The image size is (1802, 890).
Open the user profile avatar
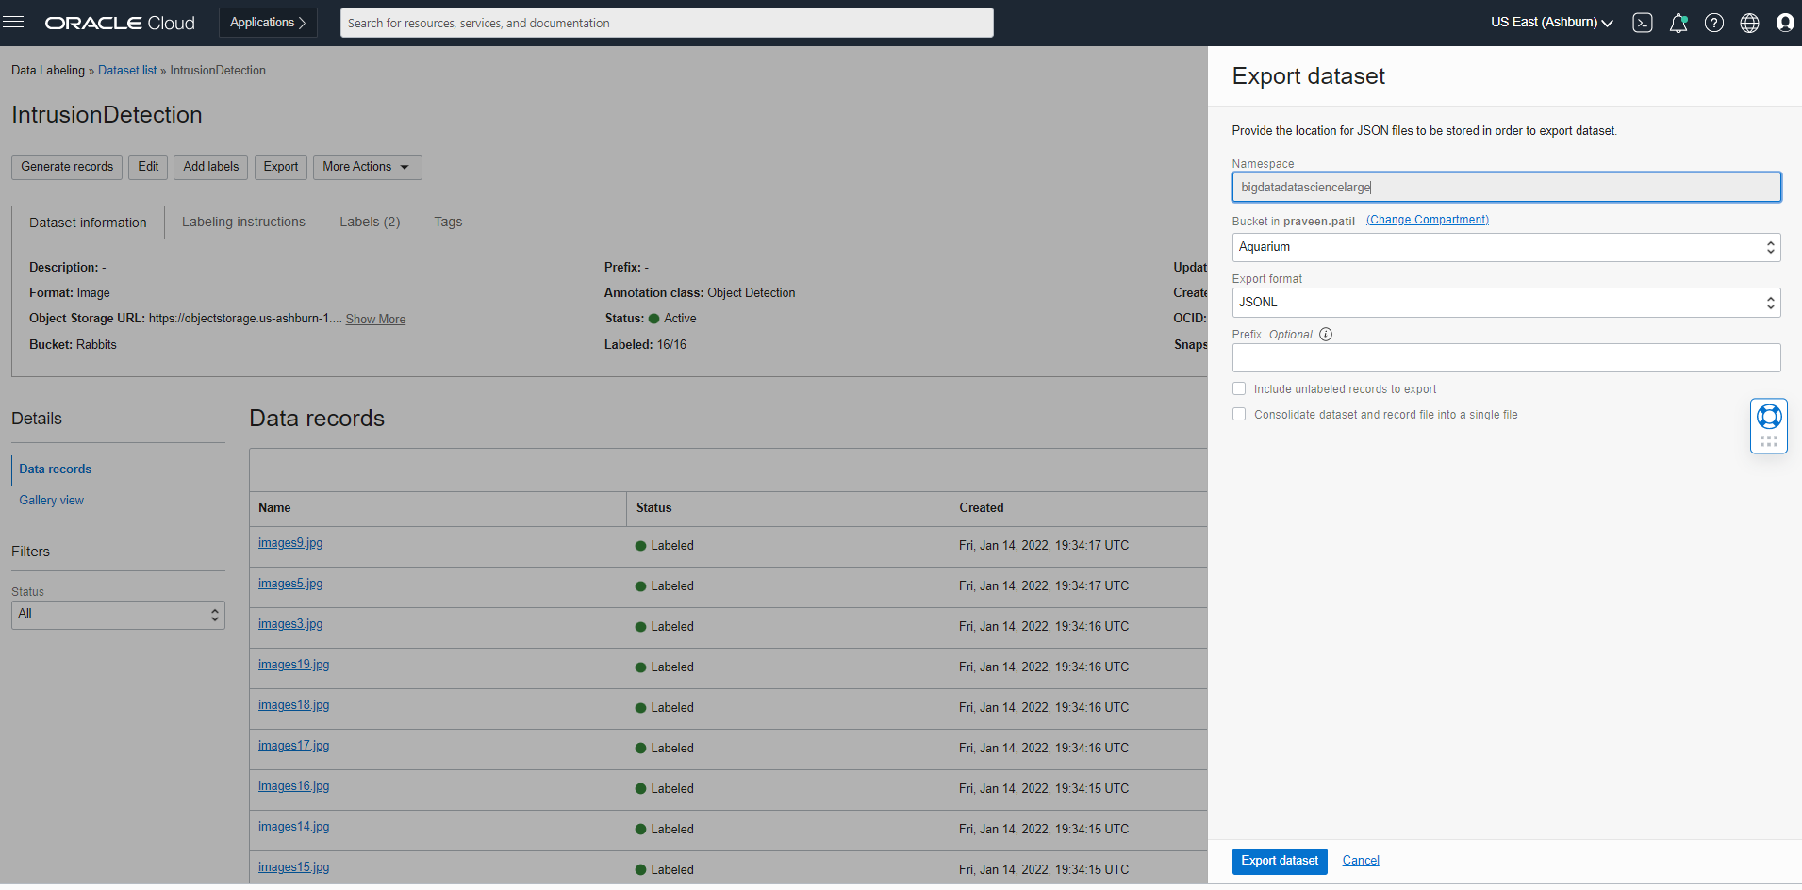pos(1785,23)
